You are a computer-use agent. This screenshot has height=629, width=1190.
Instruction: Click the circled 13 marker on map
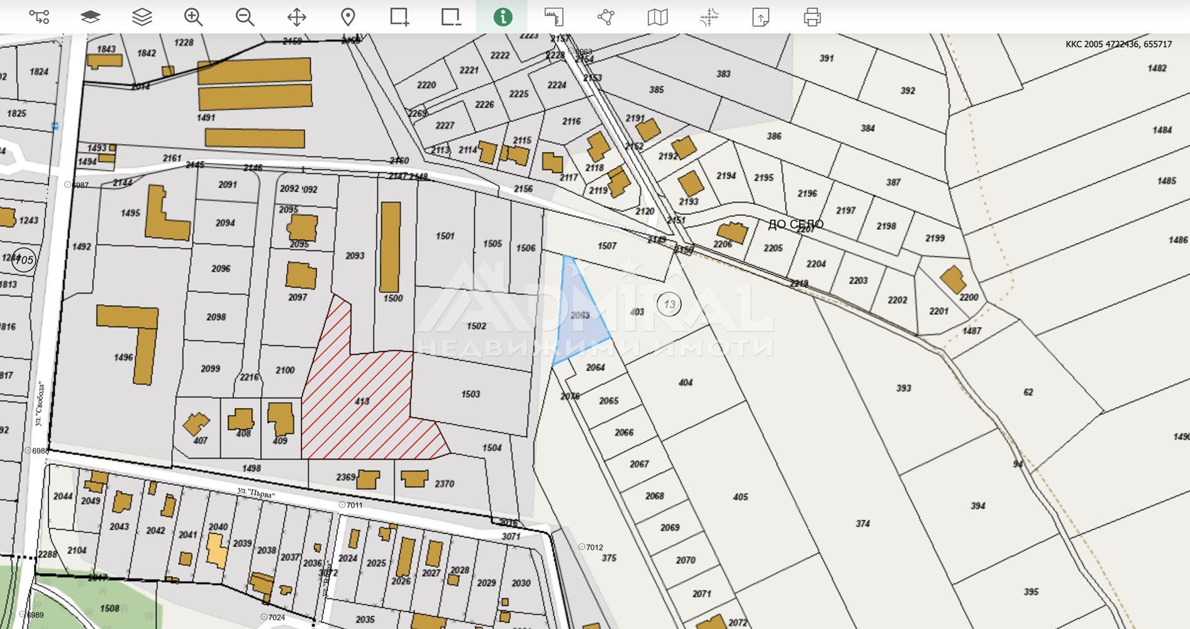tap(669, 304)
